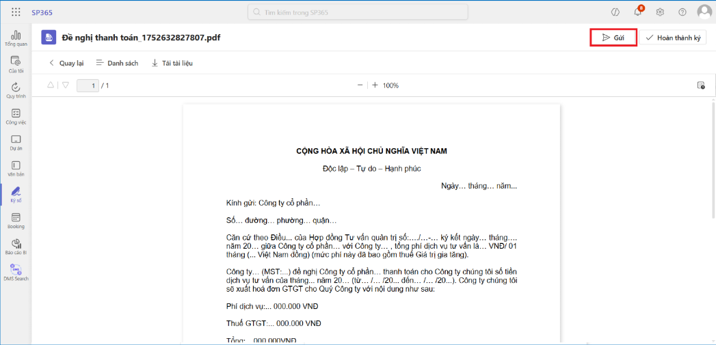Download document with Tải tài liệu
Image resolution: width=716 pixels, height=345 pixels.
coord(172,63)
